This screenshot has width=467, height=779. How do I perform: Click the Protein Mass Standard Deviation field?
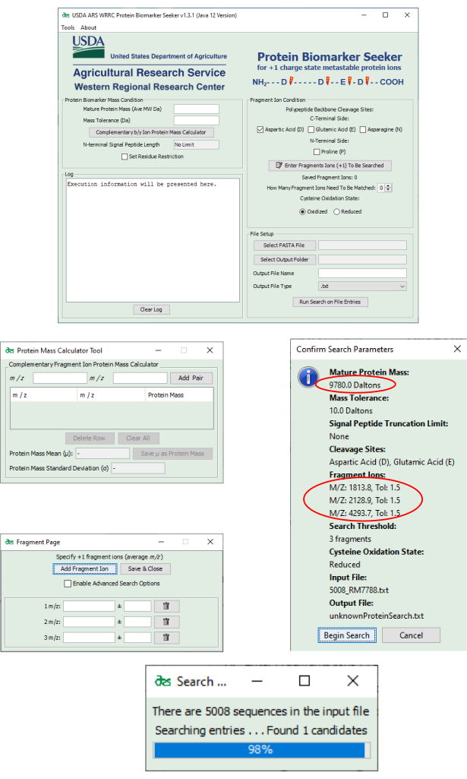click(138, 468)
